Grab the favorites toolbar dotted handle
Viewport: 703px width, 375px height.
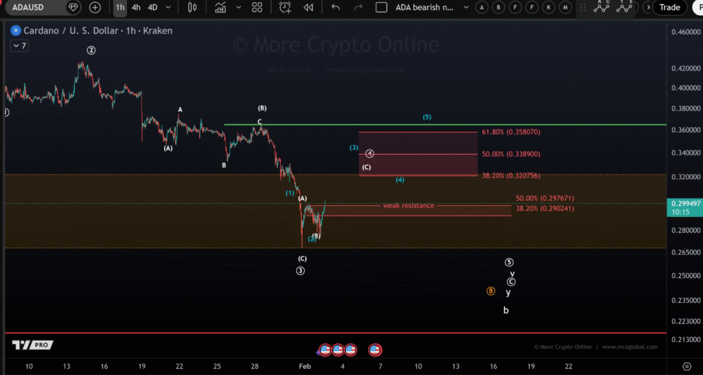tap(583, 7)
